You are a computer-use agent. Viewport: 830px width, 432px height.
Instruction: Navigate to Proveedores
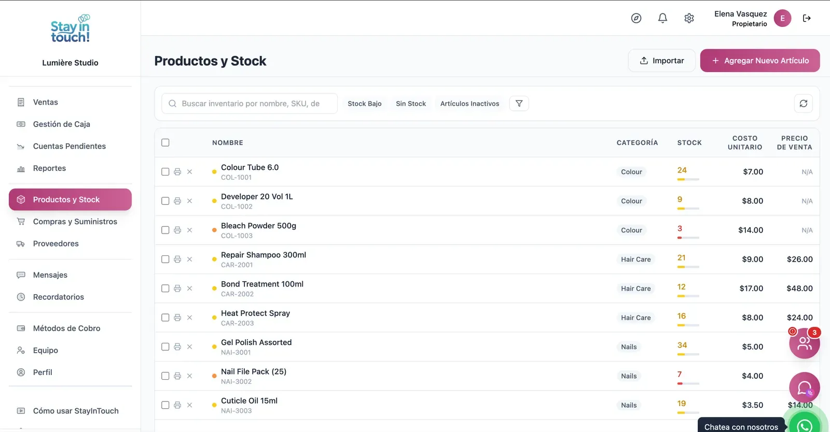70,243
